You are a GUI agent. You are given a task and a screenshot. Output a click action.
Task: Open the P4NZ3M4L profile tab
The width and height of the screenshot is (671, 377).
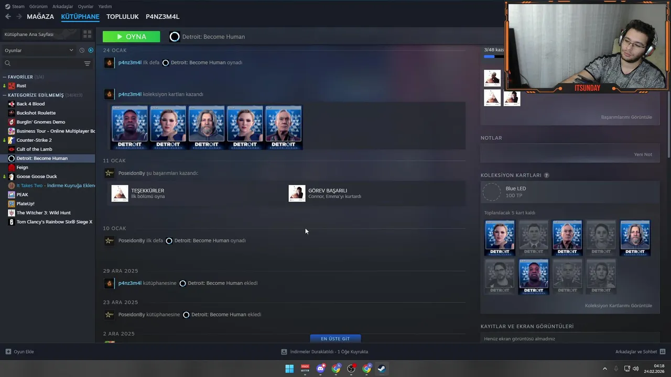pos(163,17)
